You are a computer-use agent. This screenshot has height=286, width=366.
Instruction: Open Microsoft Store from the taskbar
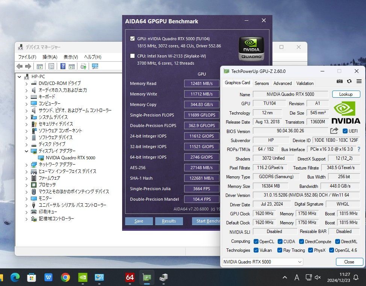click(32, 277)
